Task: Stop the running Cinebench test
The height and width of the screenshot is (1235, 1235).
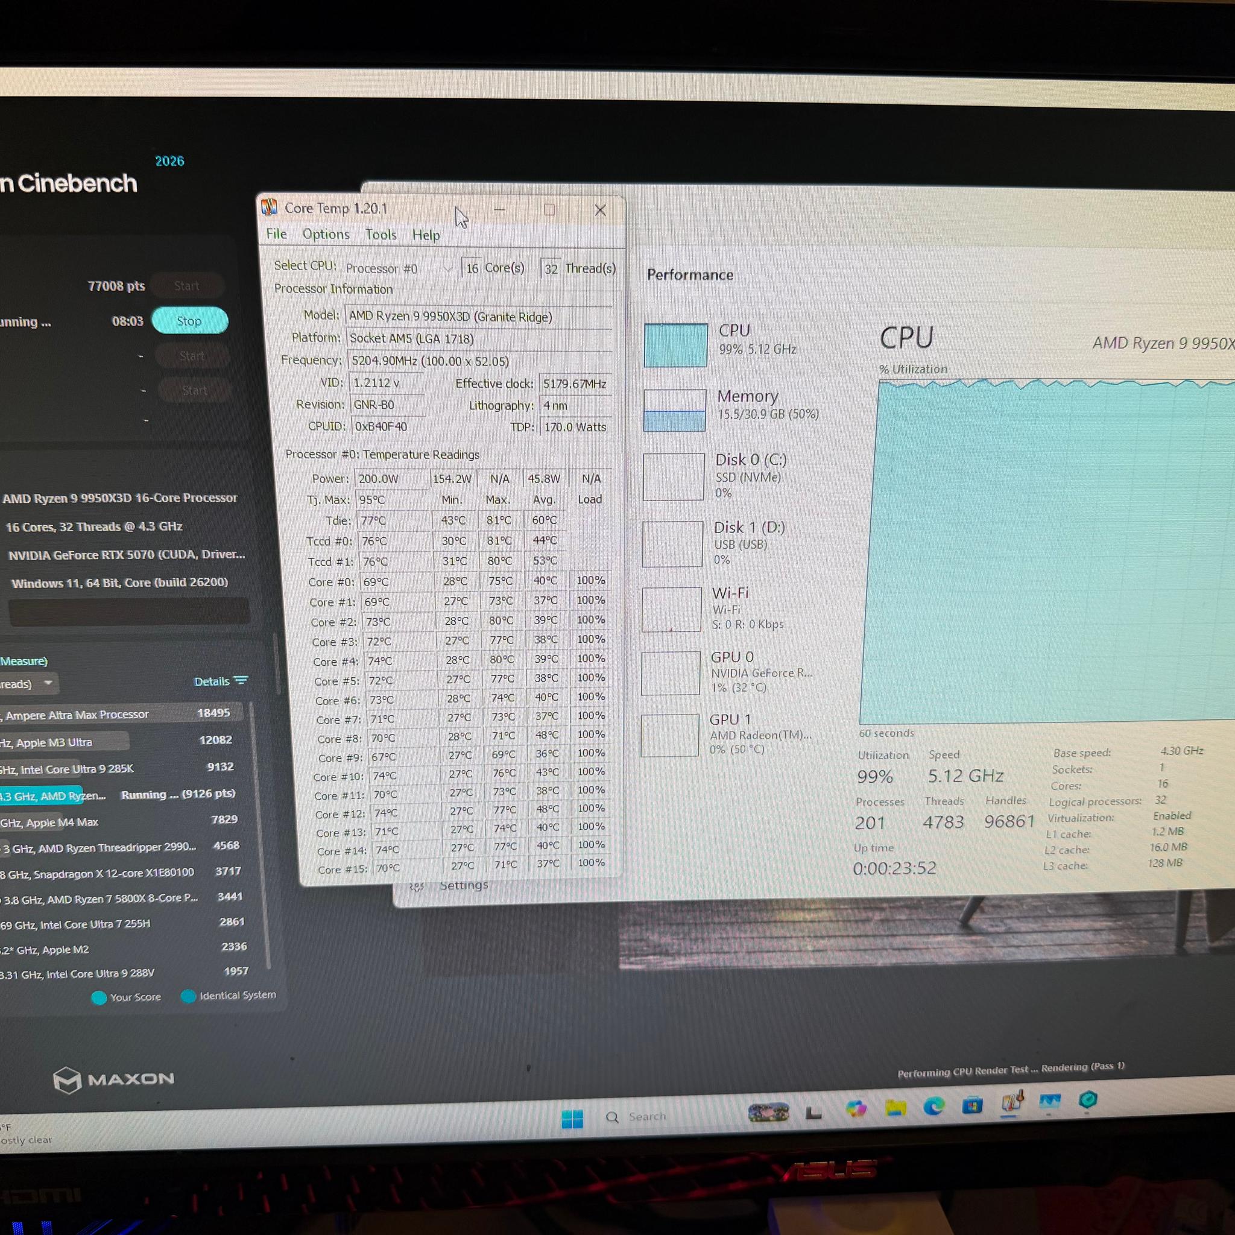Action: (x=189, y=321)
